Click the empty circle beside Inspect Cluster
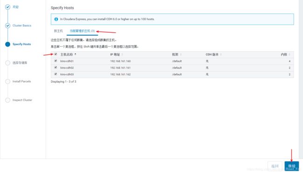The width and height of the screenshot is (303, 173). coord(7,100)
